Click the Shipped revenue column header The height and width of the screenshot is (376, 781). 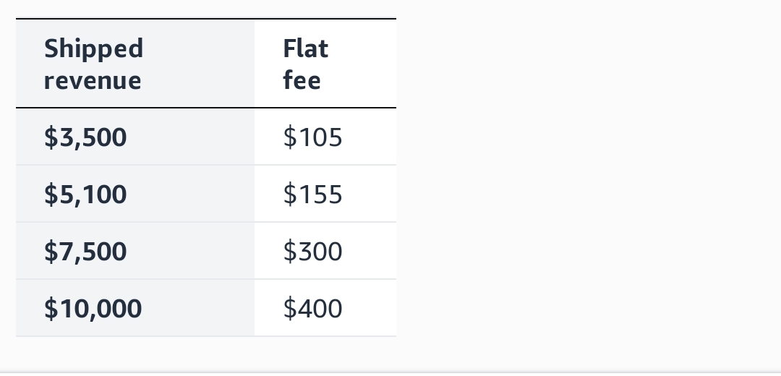point(135,64)
